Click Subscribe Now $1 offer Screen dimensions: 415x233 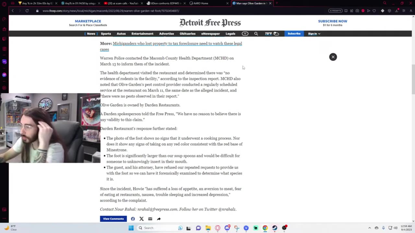333,23
